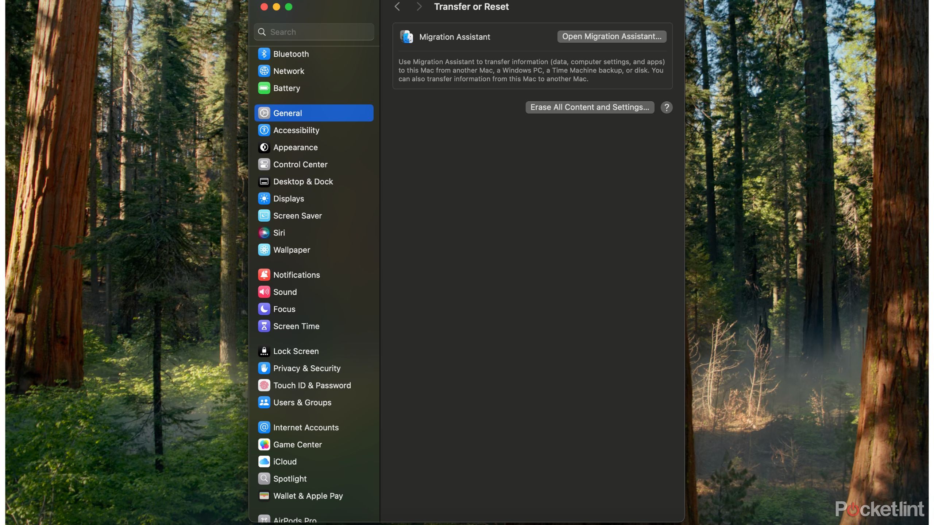The width and height of the screenshot is (934, 525).
Task: Select the Wallpaper label in the sidebar
Action: tap(292, 250)
